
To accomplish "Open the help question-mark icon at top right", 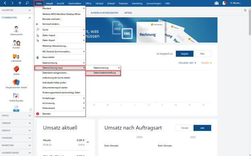I will [x=245, y=10].
